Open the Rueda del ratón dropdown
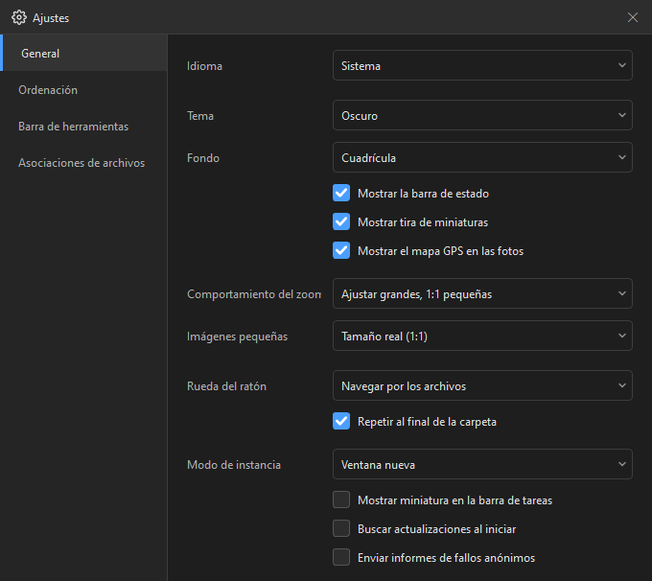The height and width of the screenshot is (581, 652). tap(482, 385)
